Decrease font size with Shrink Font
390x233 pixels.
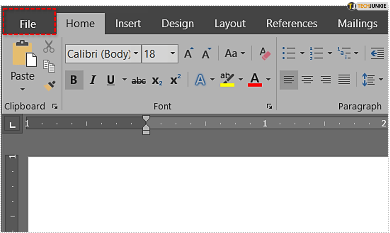click(207, 54)
